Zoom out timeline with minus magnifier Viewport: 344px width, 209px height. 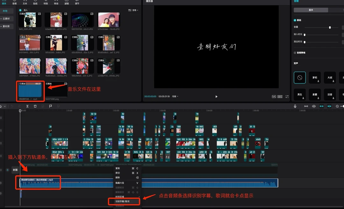click(x=337, y=106)
